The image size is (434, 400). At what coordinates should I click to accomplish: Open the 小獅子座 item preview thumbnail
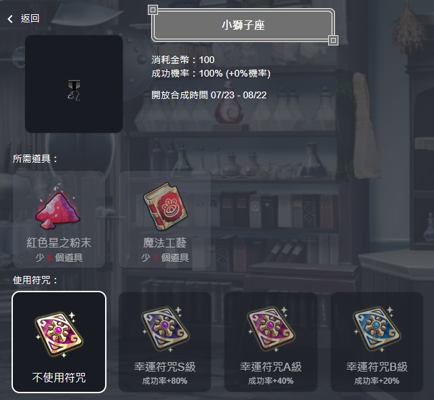[74, 84]
